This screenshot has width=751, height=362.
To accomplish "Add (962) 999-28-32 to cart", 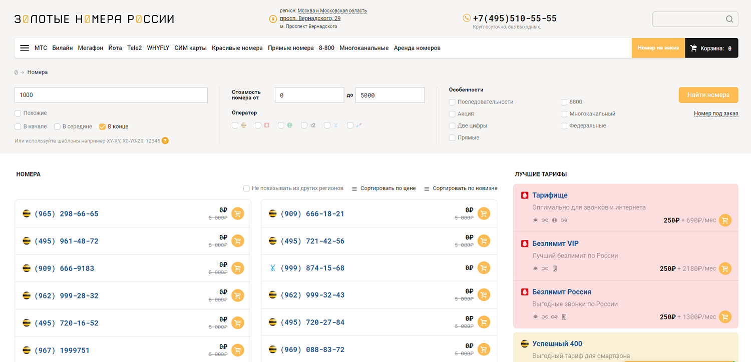I will pos(238,295).
